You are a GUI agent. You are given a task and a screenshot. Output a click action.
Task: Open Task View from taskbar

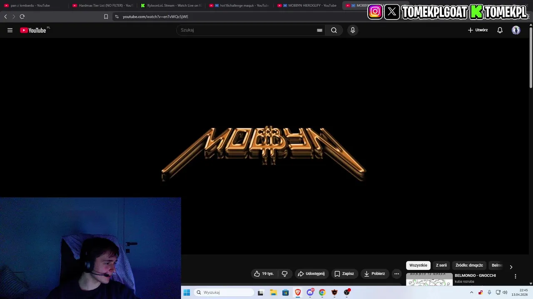pyautogui.click(x=261, y=292)
